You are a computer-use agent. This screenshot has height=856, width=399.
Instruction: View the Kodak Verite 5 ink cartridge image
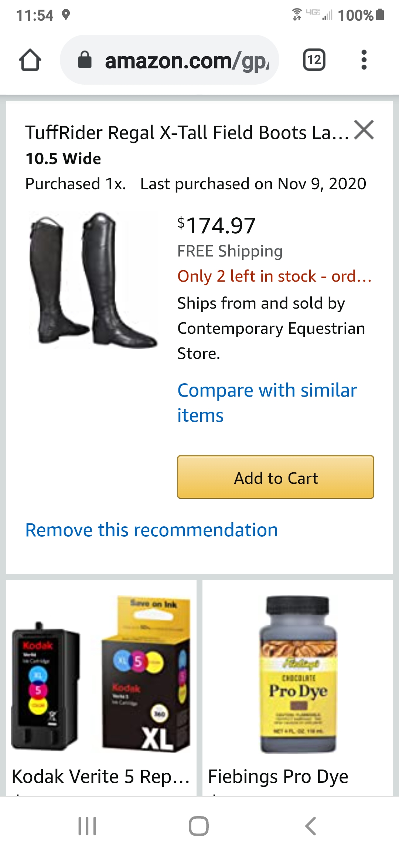point(101,674)
